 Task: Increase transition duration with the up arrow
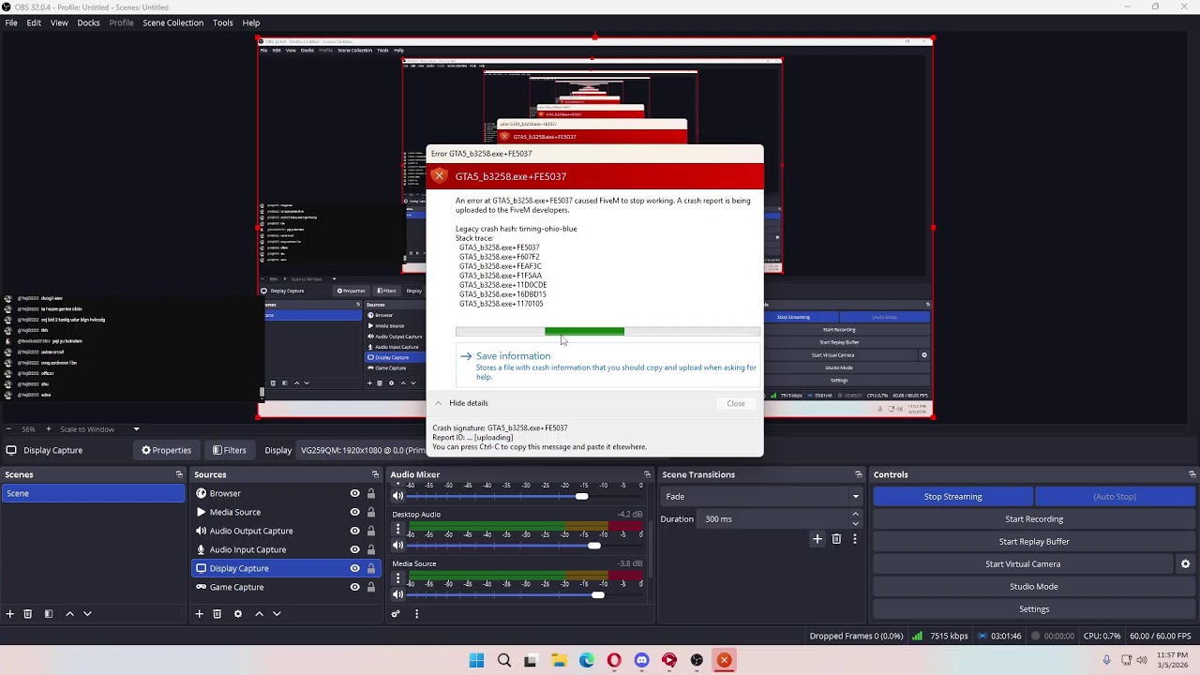[x=855, y=515]
